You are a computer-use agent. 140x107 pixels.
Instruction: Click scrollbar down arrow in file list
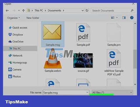coord(135,84)
